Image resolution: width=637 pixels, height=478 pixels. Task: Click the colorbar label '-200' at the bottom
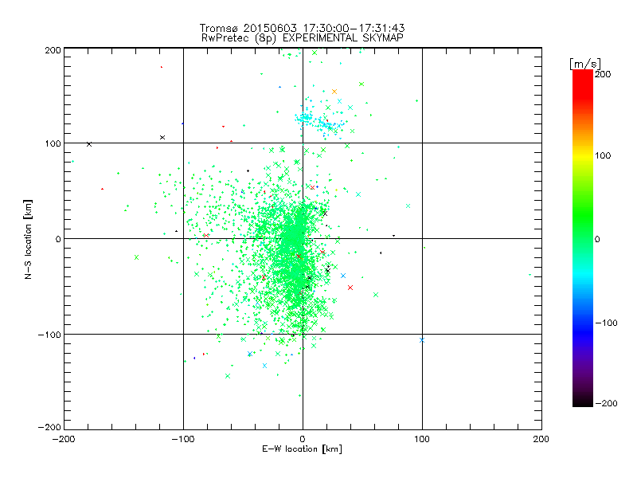tap(606, 403)
